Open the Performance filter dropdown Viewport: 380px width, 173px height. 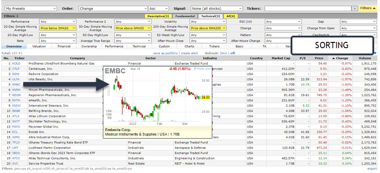(x=58, y=21)
